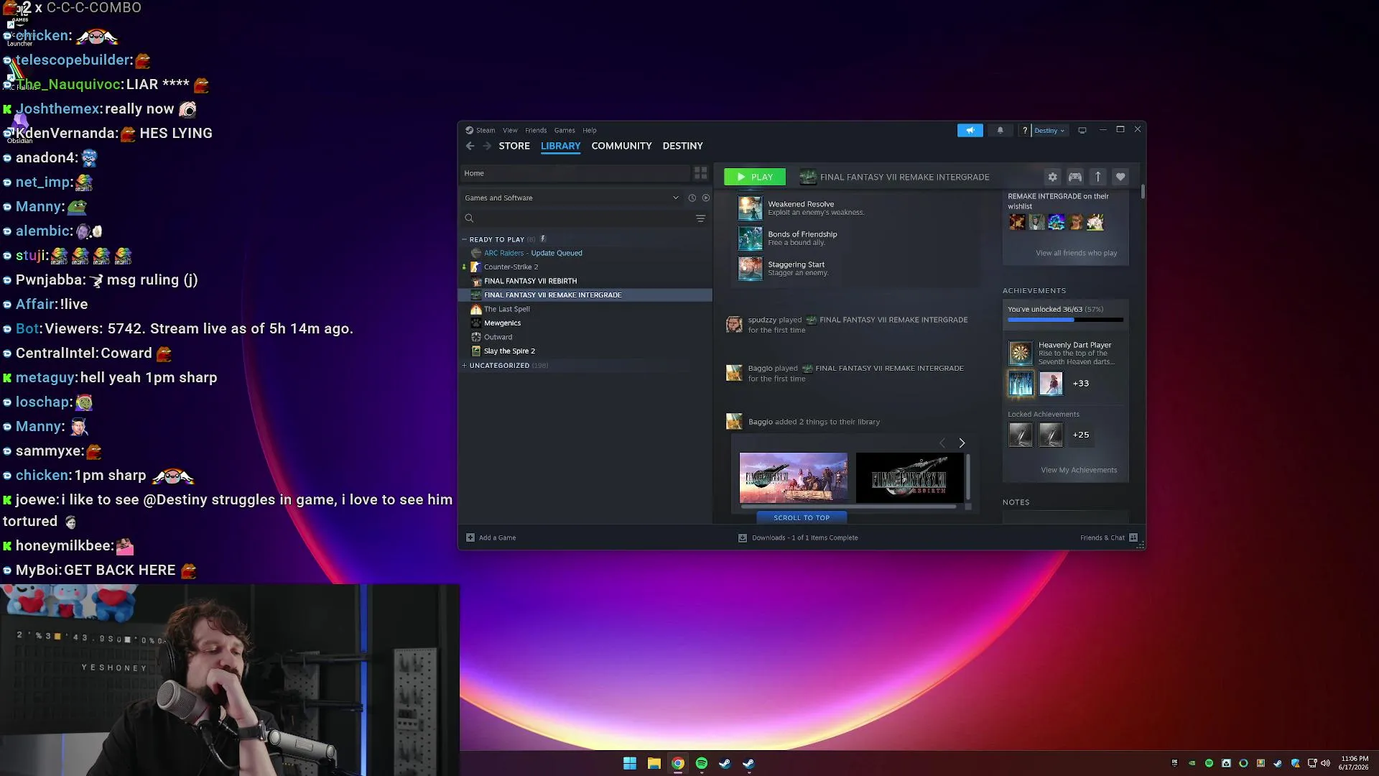Expand the Games and Software dropdown
Screen dimensions: 1379x776
tap(571, 198)
